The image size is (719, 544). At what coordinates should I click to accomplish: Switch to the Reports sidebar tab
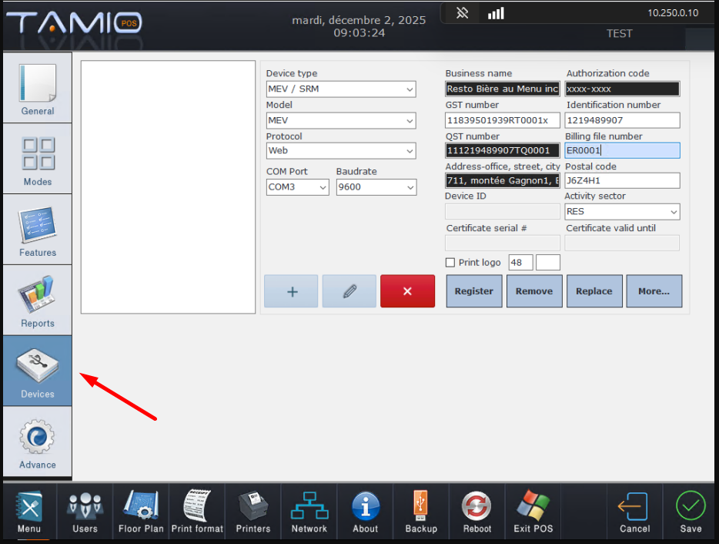[38, 301]
